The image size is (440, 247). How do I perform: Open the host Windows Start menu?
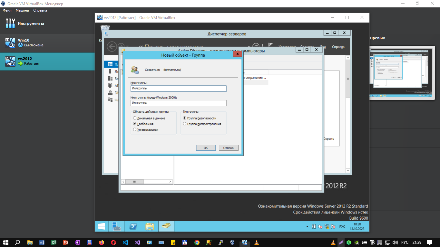pyautogui.click(x=6, y=242)
